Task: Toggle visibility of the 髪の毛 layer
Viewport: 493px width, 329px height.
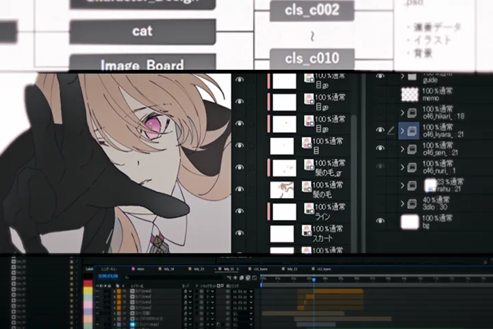Action: (240, 189)
